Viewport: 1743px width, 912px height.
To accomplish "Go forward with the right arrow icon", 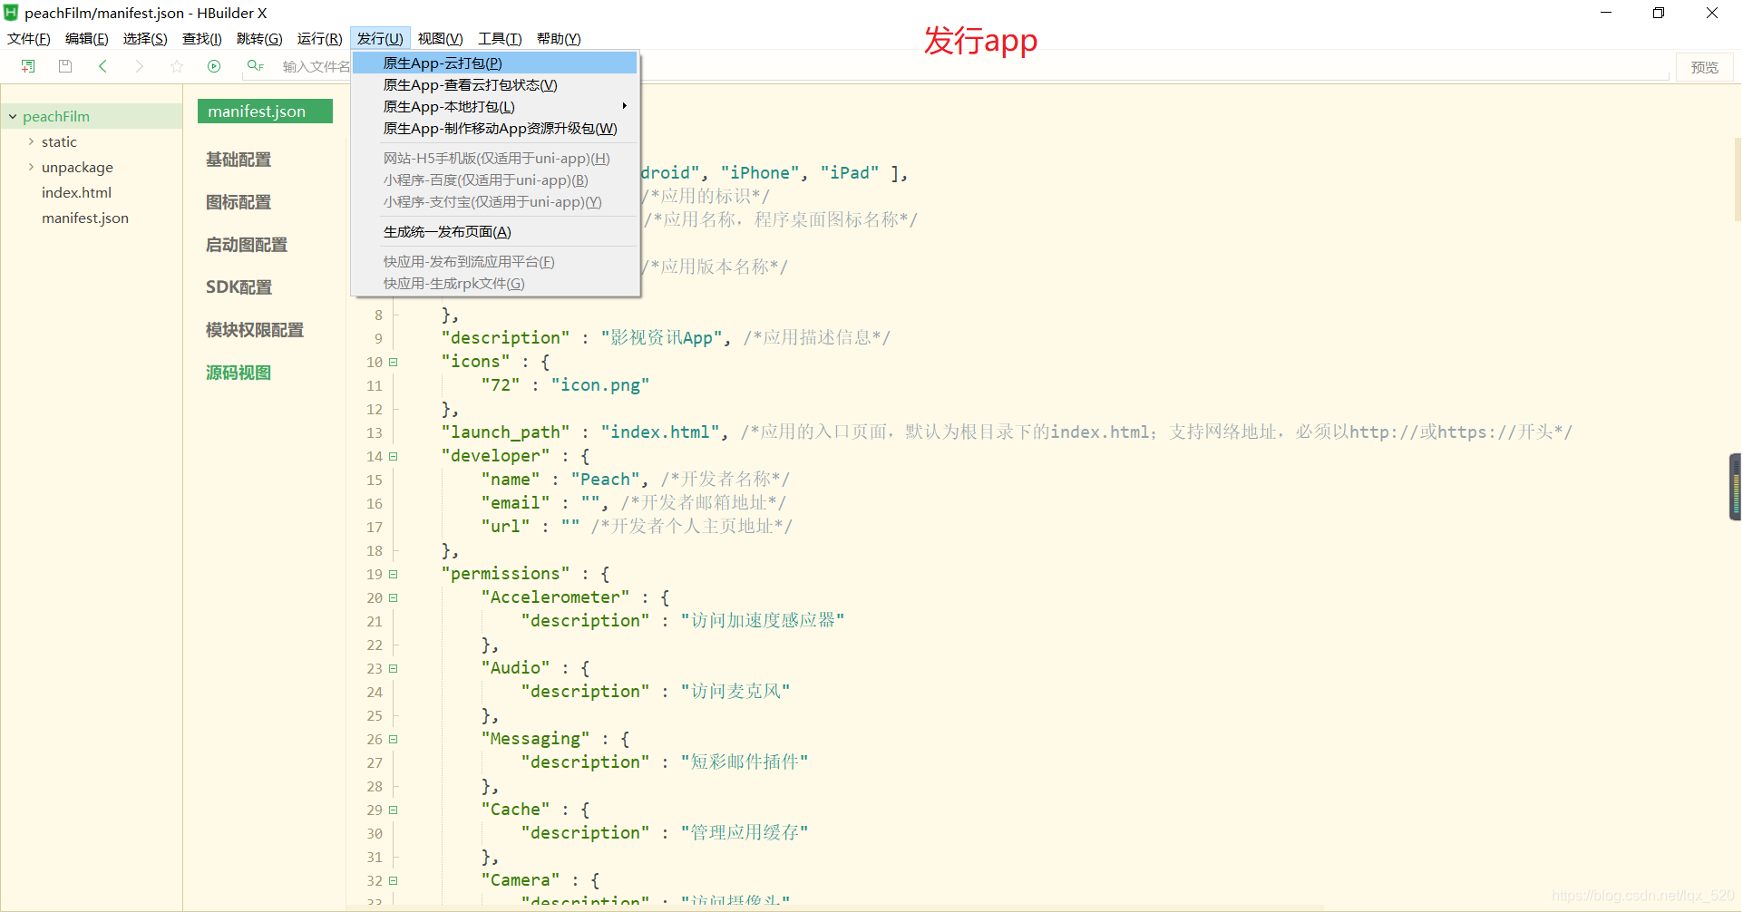I will click(139, 66).
